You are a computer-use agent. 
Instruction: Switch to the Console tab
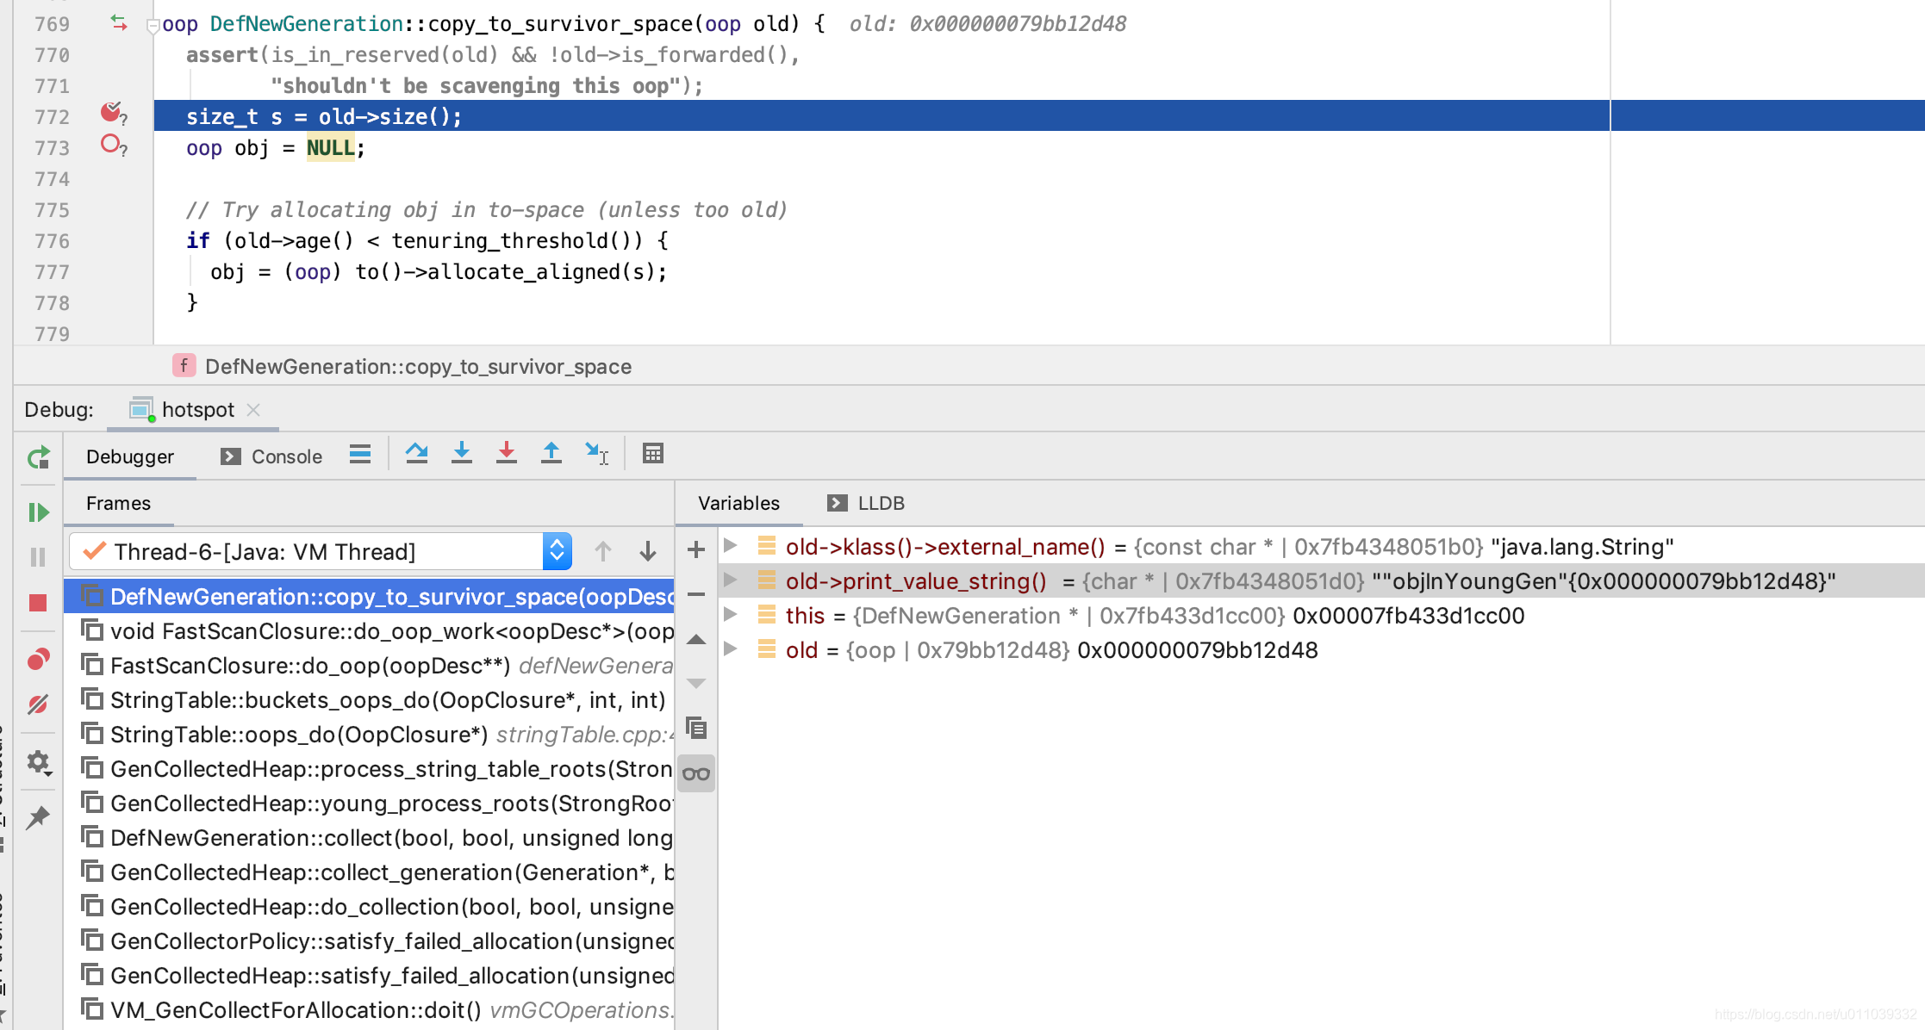coord(271,456)
